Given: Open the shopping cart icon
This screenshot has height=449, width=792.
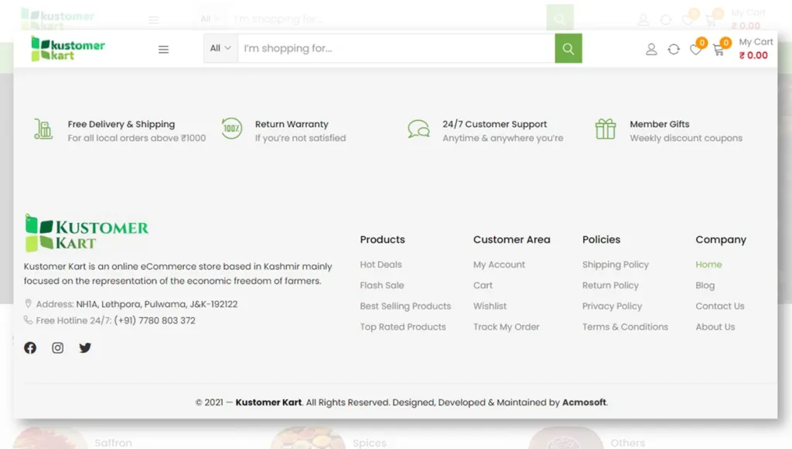Looking at the screenshot, I should pyautogui.click(x=719, y=50).
